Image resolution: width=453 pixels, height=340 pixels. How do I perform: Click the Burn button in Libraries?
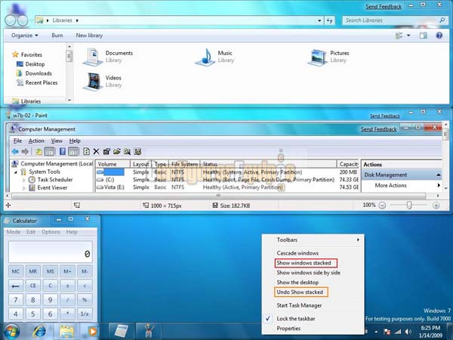(57, 36)
